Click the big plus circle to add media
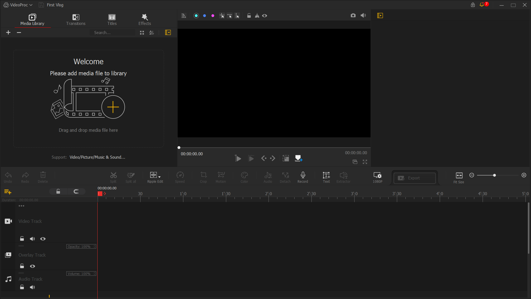531x299 pixels. click(113, 107)
